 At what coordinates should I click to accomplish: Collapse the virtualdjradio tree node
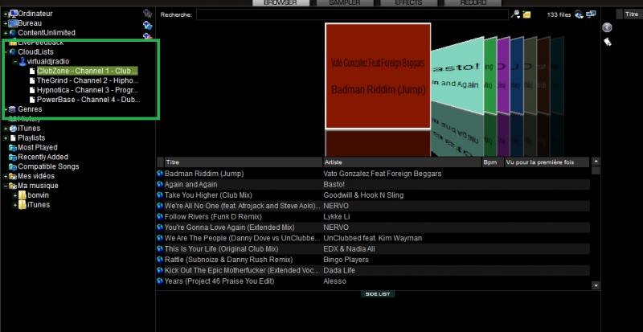coord(14,61)
